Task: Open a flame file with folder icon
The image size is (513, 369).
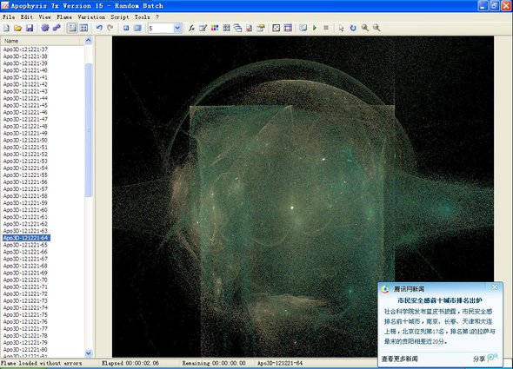Action: coord(17,28)
